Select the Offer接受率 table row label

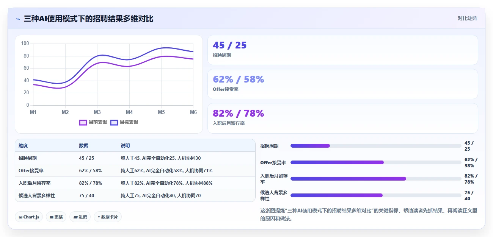(x=31, y=171)
